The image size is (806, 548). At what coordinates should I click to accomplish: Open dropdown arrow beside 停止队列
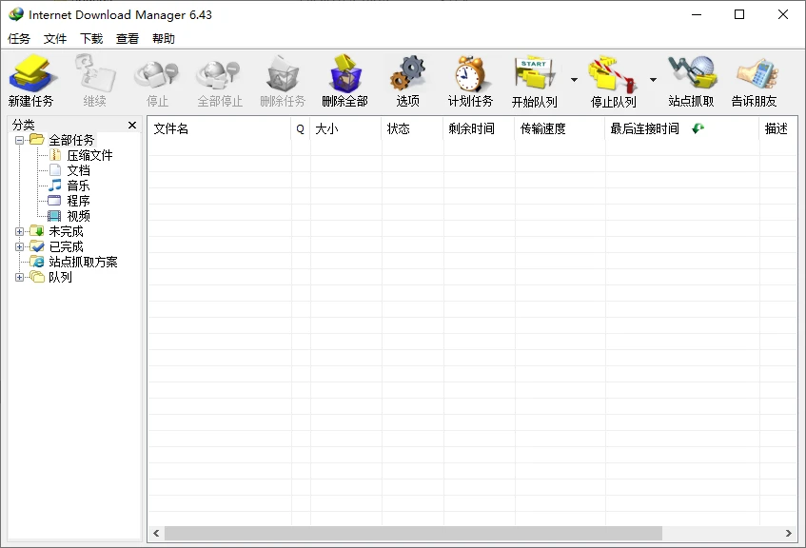[653, 80]
